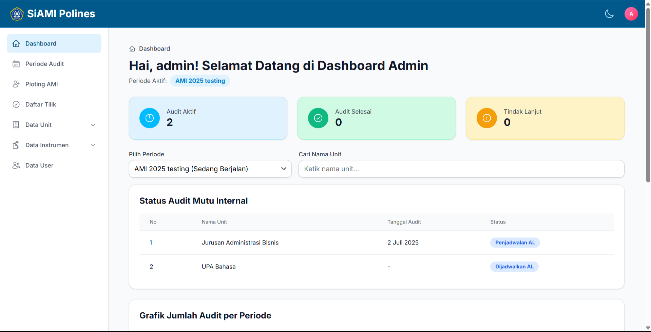This screenshot has height=332, width=651.
Task: Open the Data User sidebar menu
Action: tap(39, 165)
